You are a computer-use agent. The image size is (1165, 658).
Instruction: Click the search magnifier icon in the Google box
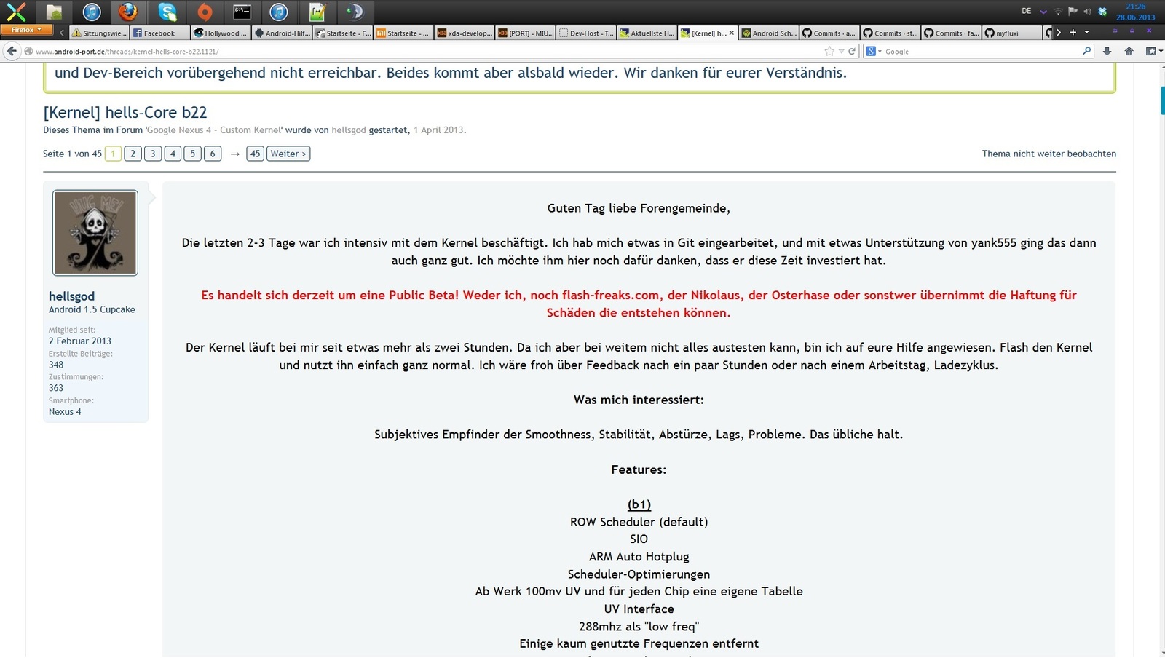point(1086,51)
